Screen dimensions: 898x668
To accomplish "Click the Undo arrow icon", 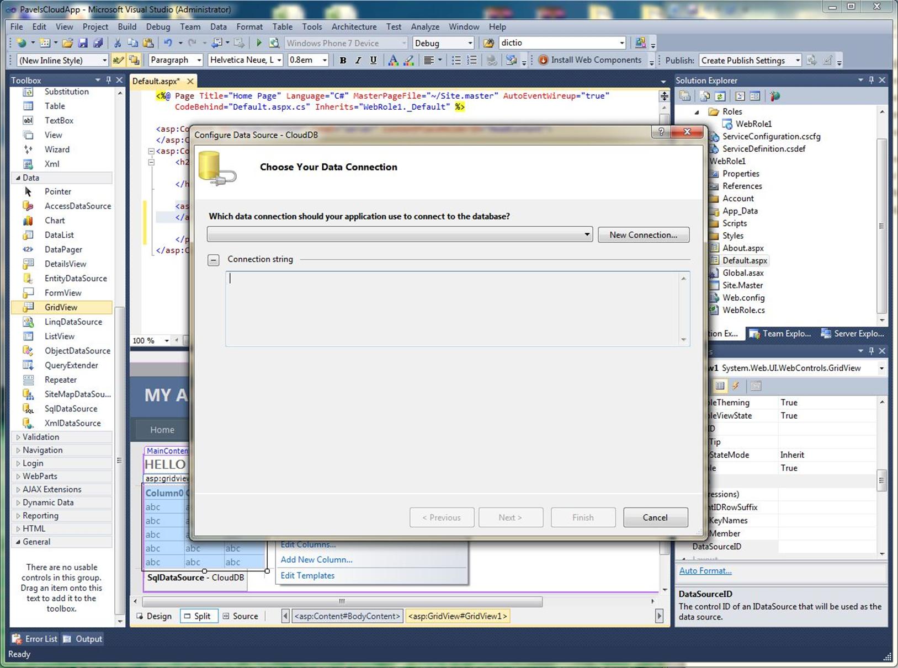I will tap(168, 43).
